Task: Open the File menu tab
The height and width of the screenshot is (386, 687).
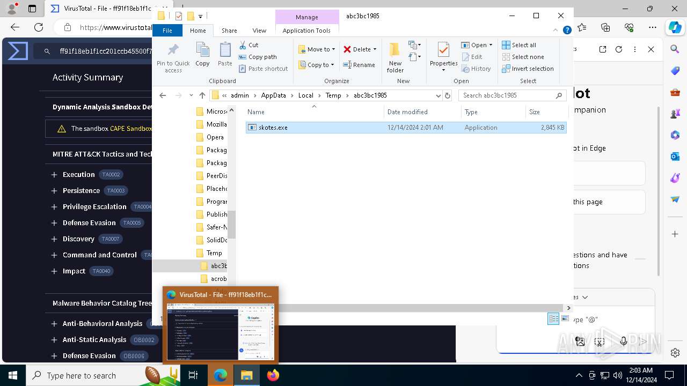Action: 167,31
